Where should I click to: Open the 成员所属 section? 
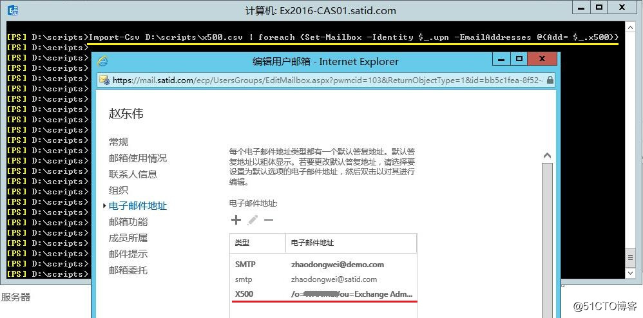tap(128, 238)
